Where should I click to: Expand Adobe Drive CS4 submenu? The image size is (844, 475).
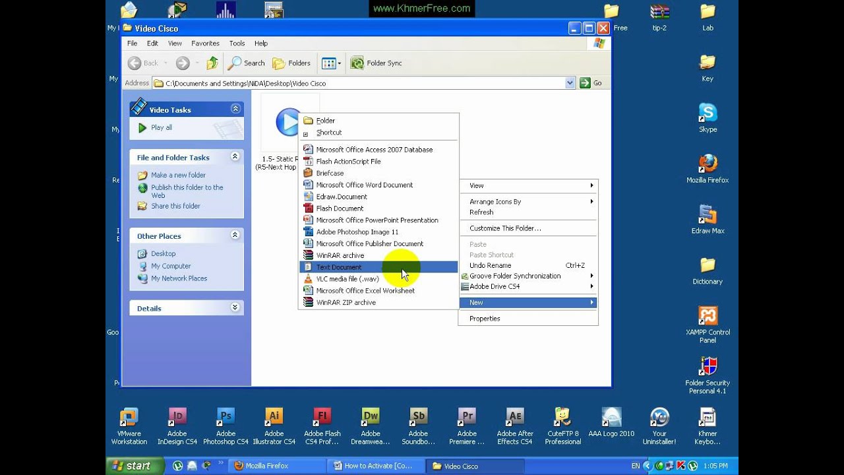click(528, 287)
